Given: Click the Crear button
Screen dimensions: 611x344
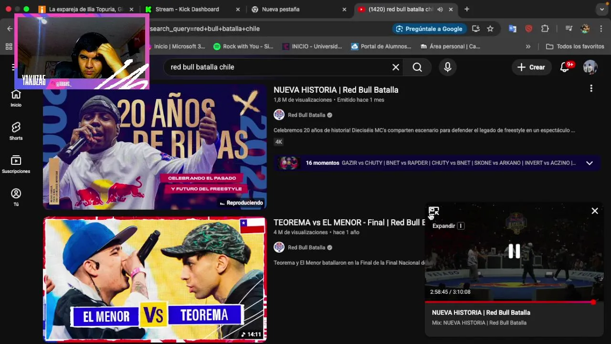Looking at the screenshot, I should [531, 67].
